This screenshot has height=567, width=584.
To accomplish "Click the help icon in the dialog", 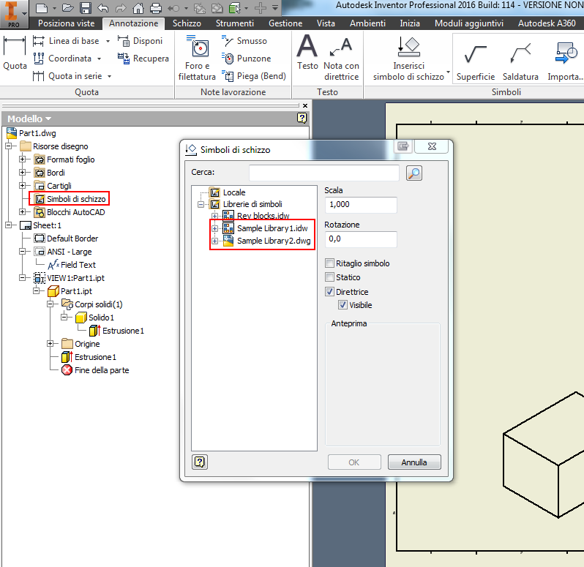I will click(200, 462).
